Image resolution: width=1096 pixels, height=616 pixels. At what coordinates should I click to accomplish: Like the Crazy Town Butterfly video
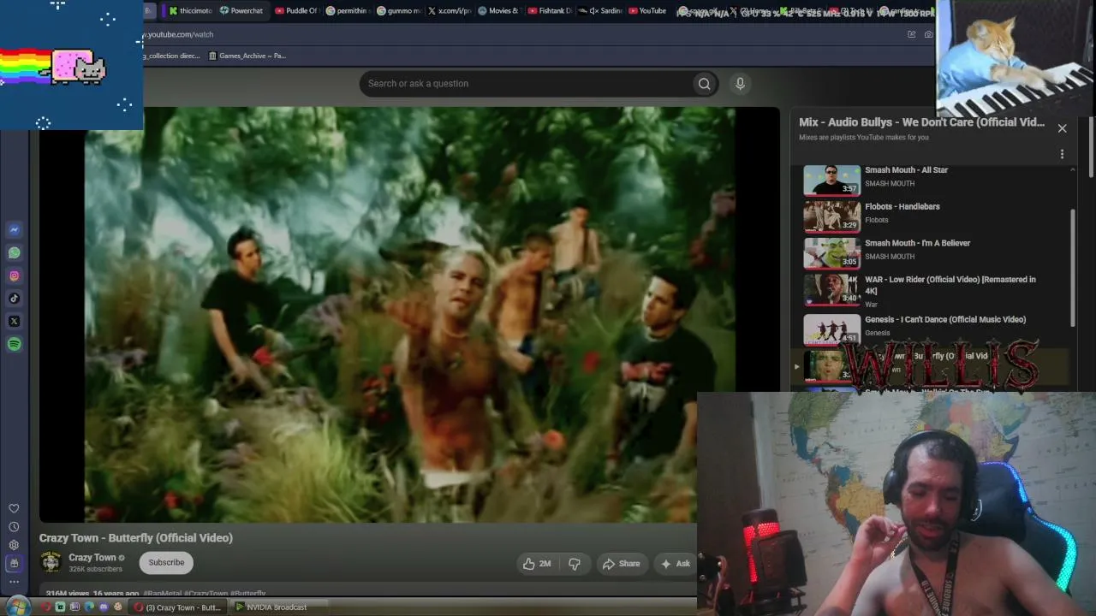[537, 564]
